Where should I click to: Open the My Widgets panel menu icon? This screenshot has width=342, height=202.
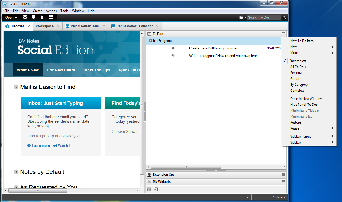pos(283,182)
